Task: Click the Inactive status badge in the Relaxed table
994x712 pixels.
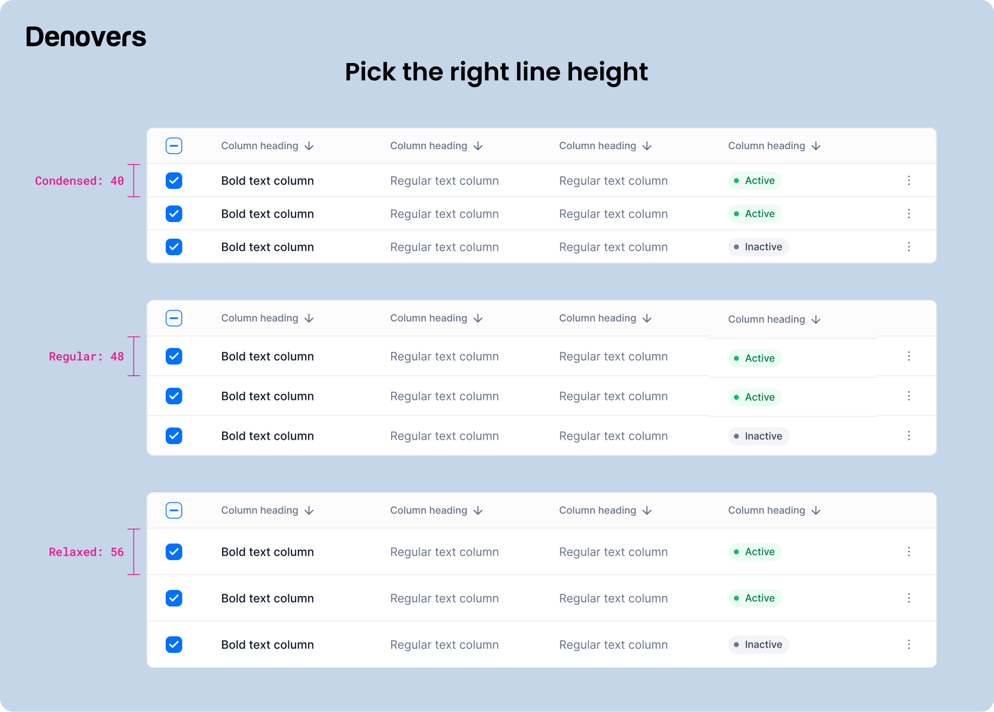Action: pos(758,645)
